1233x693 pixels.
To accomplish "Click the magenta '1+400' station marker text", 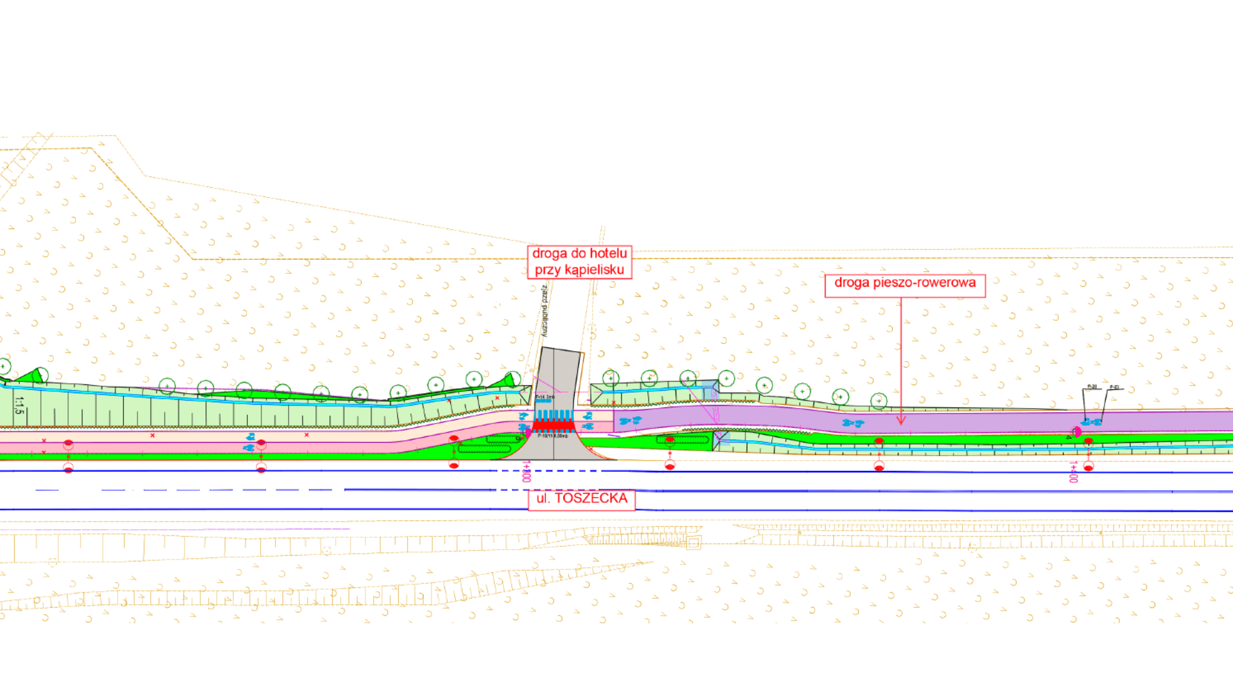I will 1073,472.
